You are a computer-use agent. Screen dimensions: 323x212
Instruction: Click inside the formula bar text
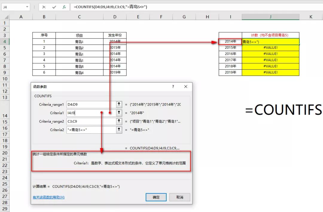120,7
